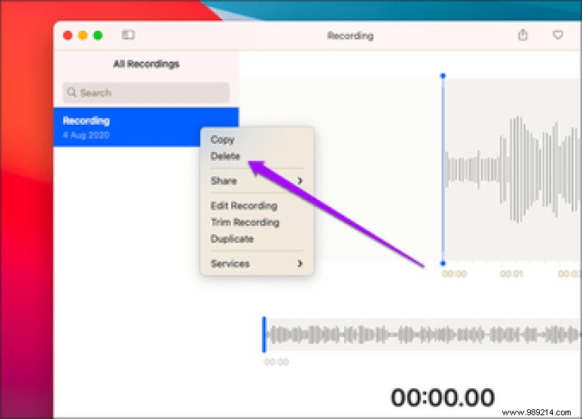Click the top handle of the main playhead
The width and height of the screenshot is (582, 419).
pos(443,76)
